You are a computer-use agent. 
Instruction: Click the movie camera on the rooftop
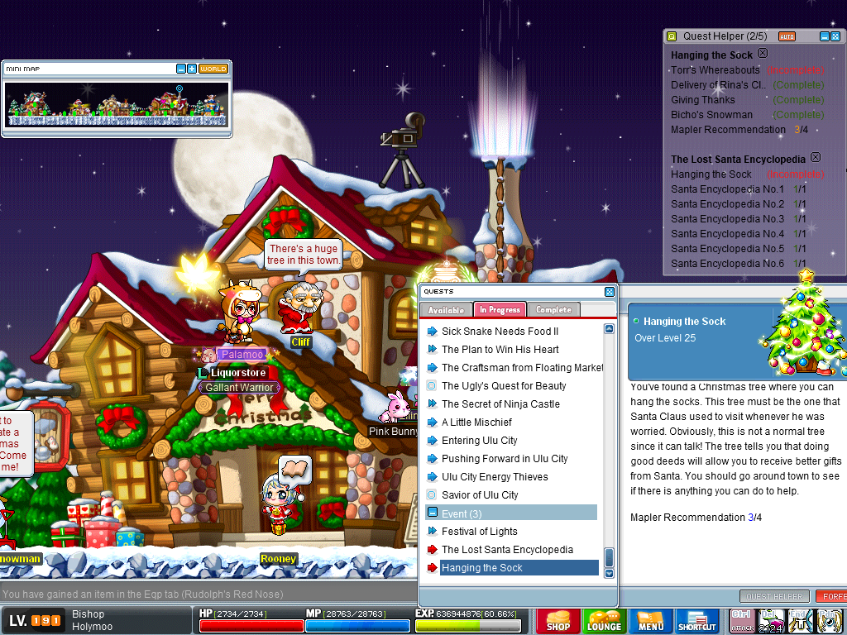402,150
